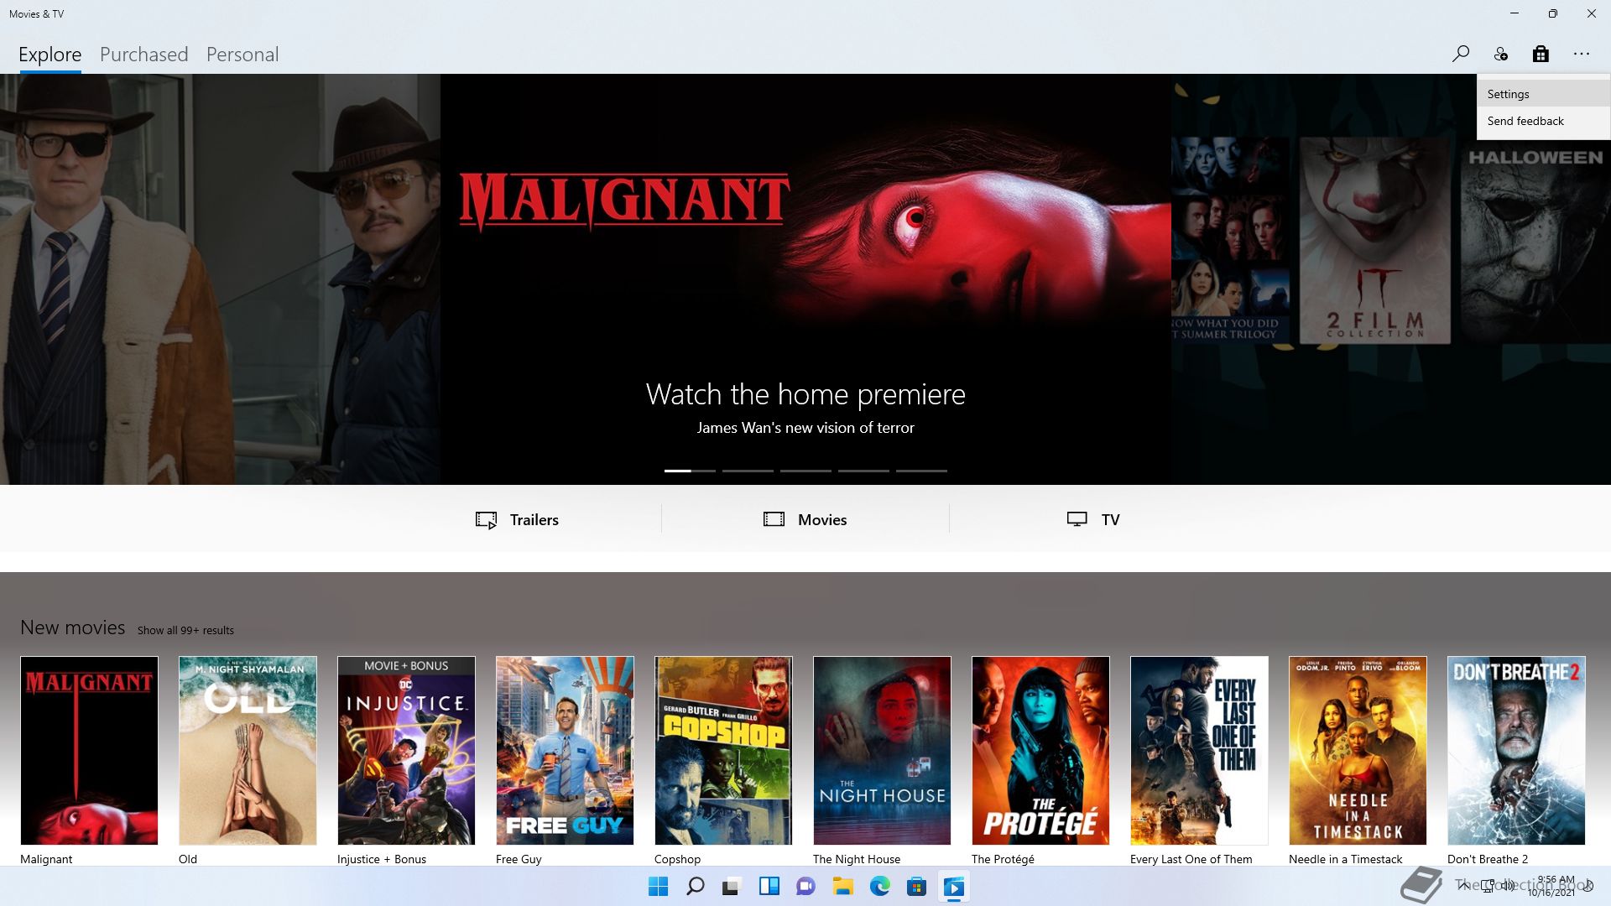1611x906 pixels.
Task: Launch Microsoft Edge from the taskbar
Action: pyautogui.click(x=879, y=887)
